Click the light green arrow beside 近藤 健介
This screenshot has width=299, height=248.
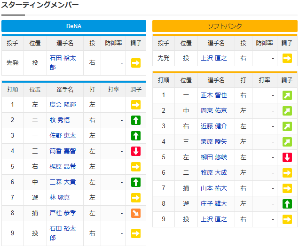coord(287,126)
